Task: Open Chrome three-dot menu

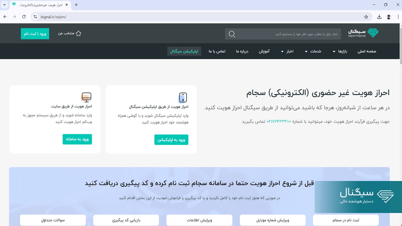Action: [398, 17]
